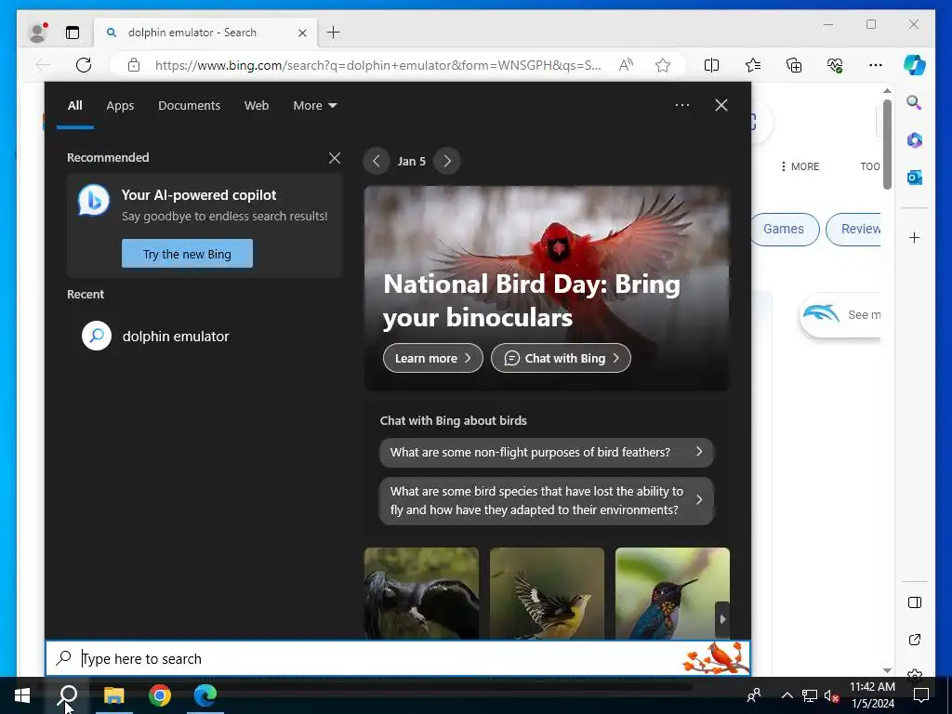The image size is (952, 714).
Task: Click the Edge address bar URL
Action: click(377, 65)
